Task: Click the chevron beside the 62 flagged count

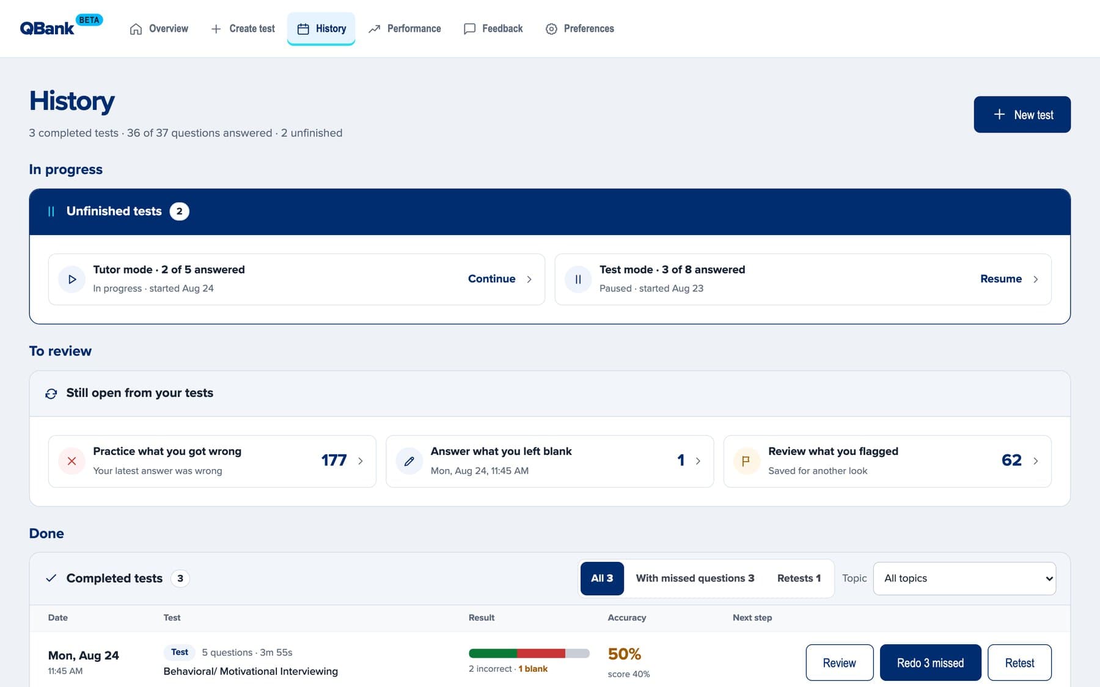Action: [x=1035, y=461]
